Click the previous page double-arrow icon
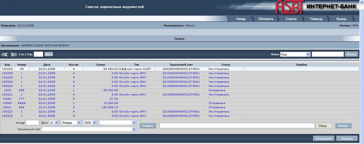Viewport: 364px width, 144px height. click(5, 54)
